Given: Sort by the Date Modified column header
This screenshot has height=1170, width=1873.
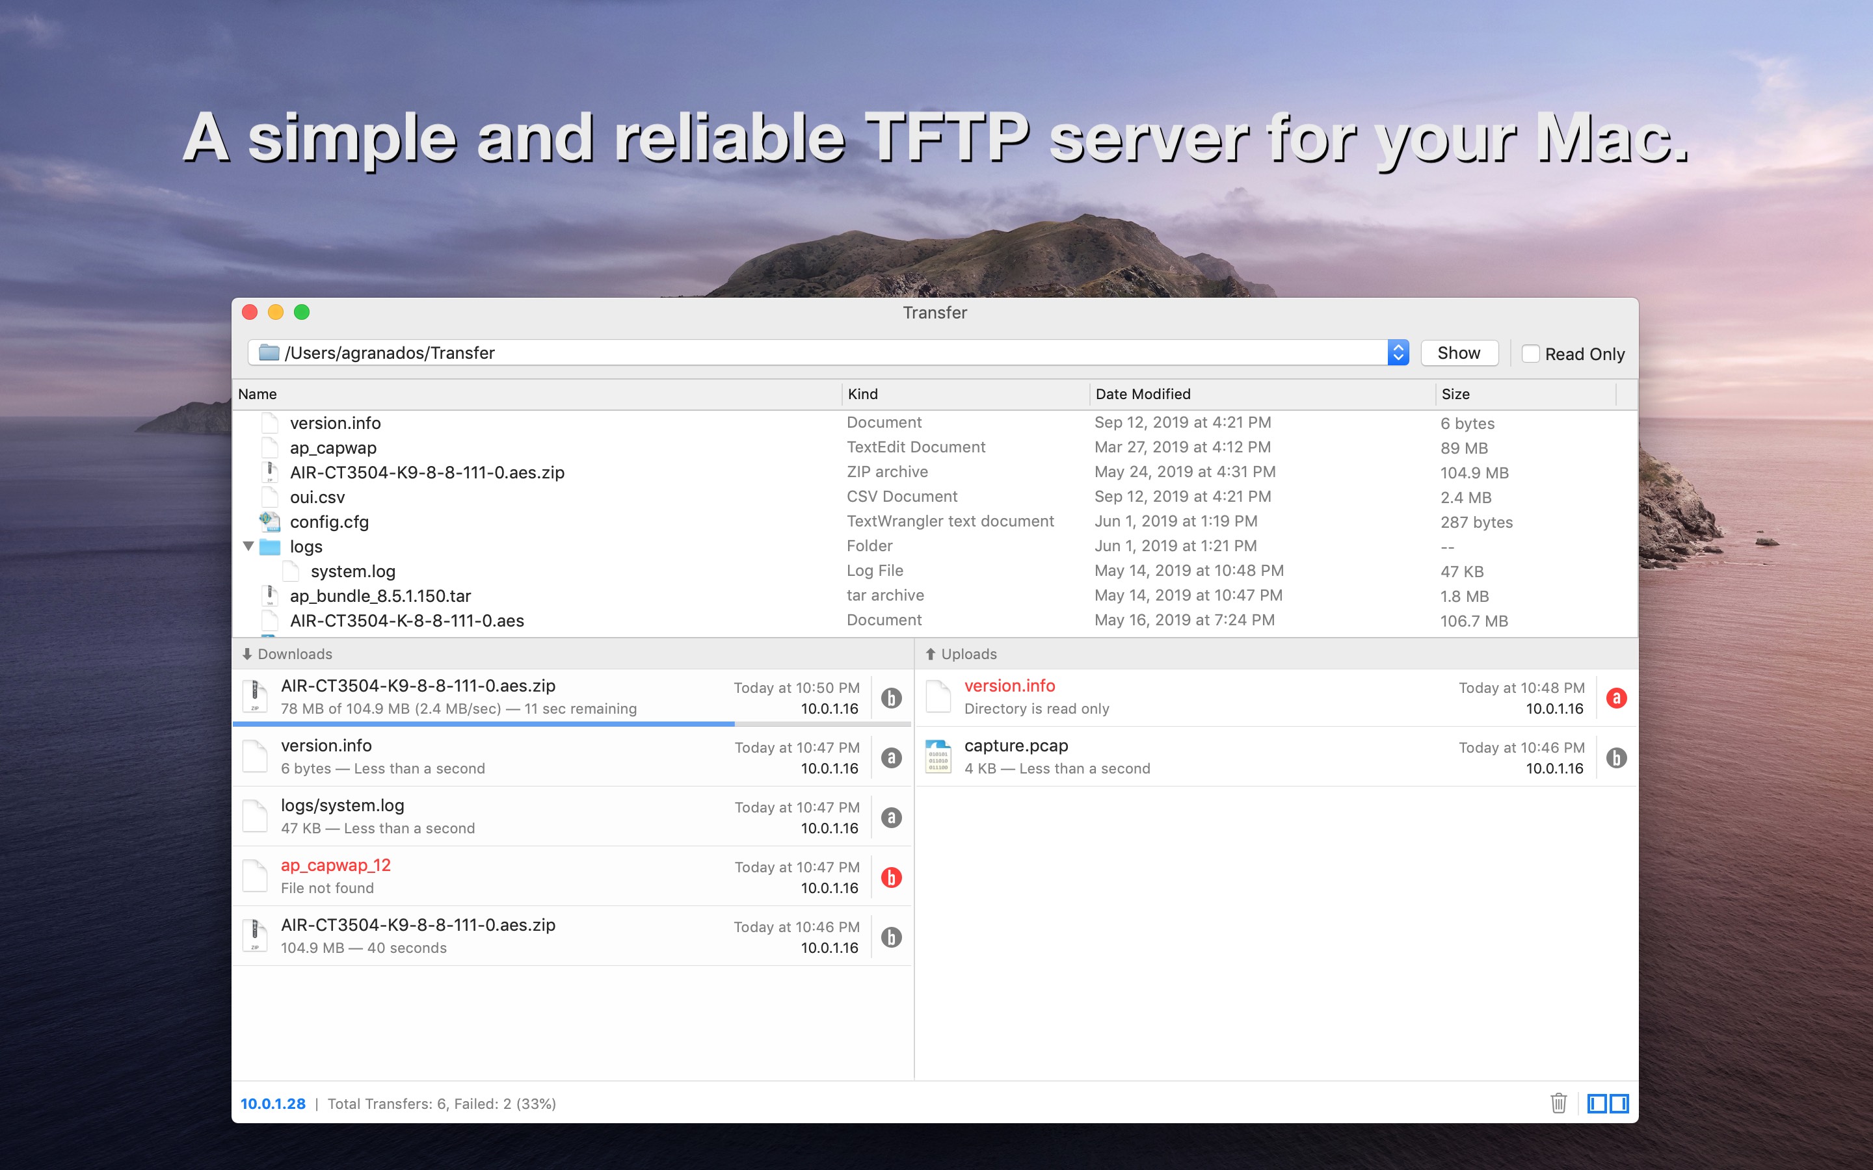Looking at the screenshot, I should coord(1262,394).
